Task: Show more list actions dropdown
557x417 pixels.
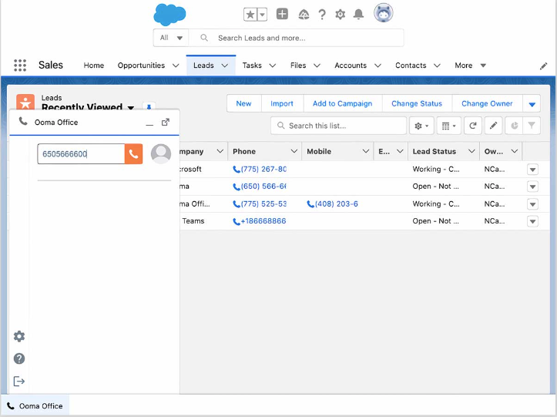Action: pyautogui.click(x=532, y=104)
